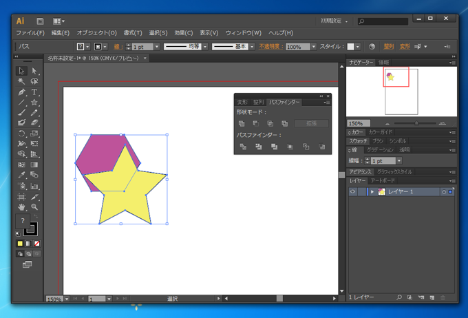Open the ファイル(F) menu
The height and width of the screenshot is (318, 468).
coord(30,33)
